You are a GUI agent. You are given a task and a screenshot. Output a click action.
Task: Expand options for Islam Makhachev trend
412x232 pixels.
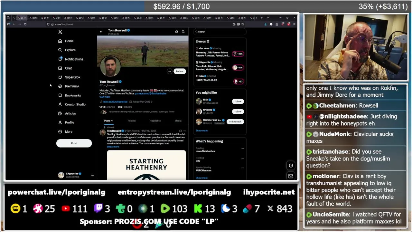click(x=242, y=149)
